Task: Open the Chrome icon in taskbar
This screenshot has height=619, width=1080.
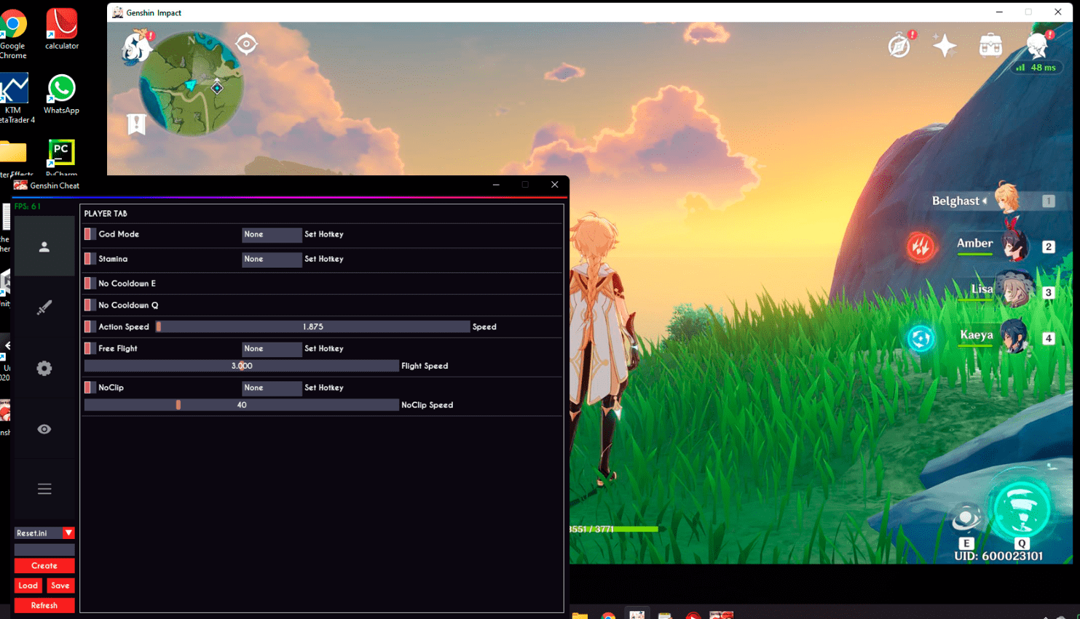Action: point(608,615)
